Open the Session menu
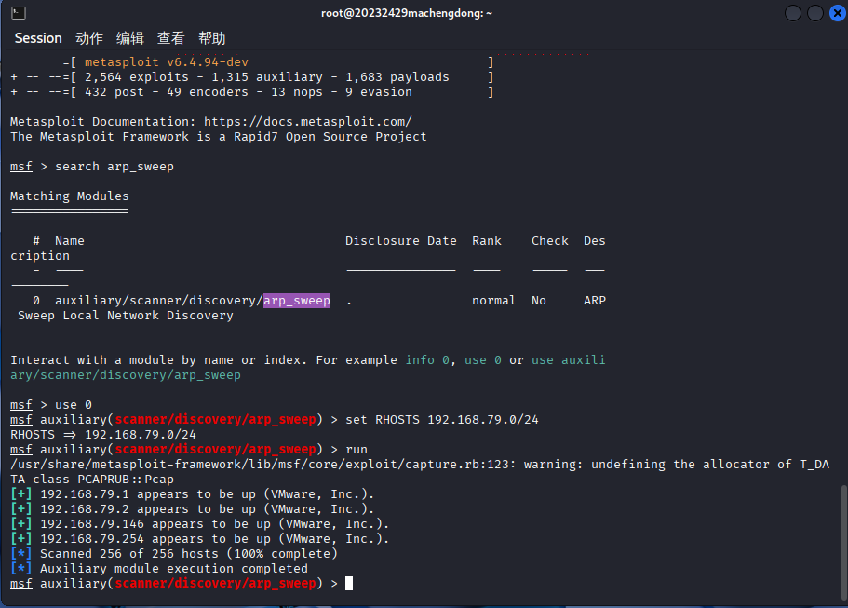 point(38,38)
